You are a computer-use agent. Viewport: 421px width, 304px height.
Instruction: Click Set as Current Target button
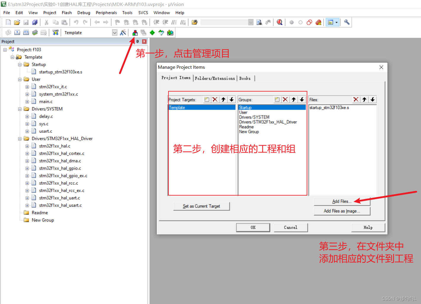[x=201, y=206]
